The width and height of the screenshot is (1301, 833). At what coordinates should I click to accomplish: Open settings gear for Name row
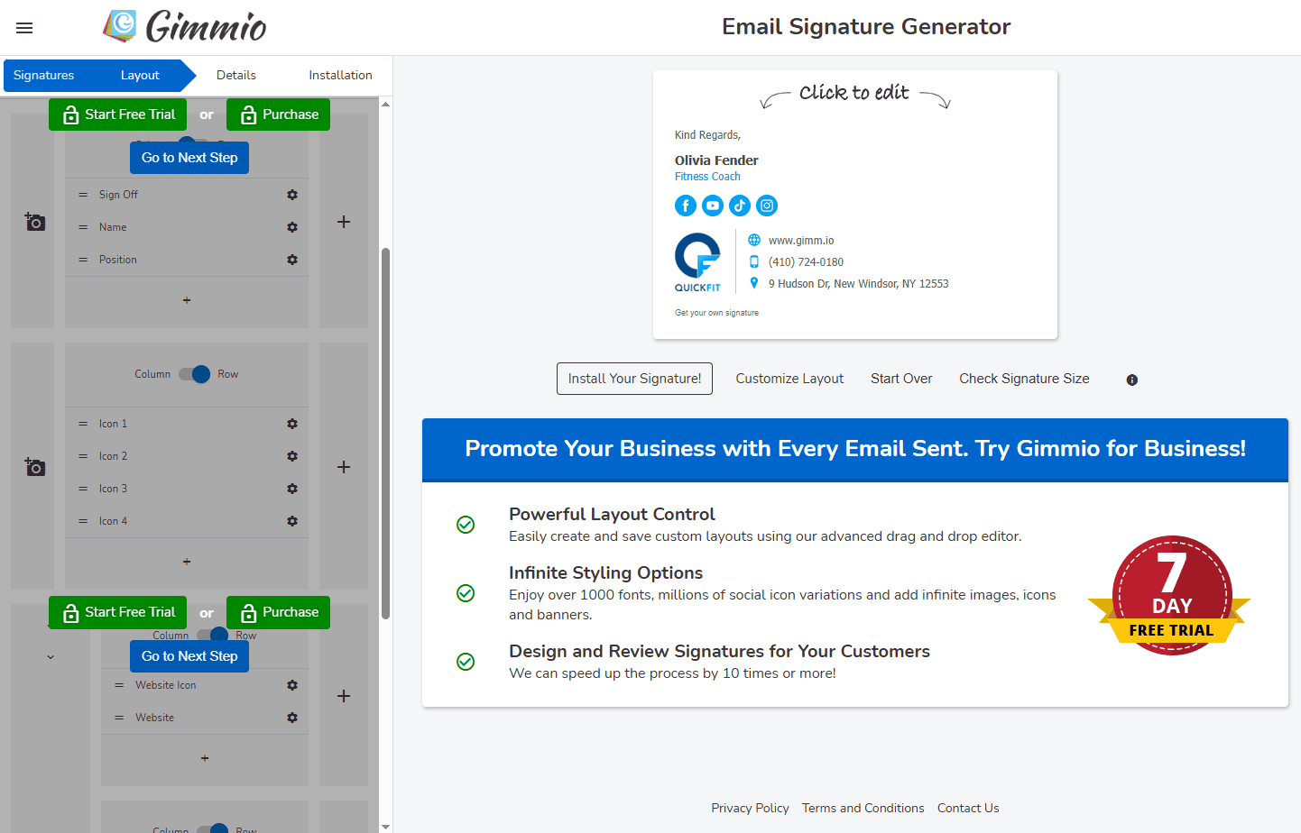(292, 227)
